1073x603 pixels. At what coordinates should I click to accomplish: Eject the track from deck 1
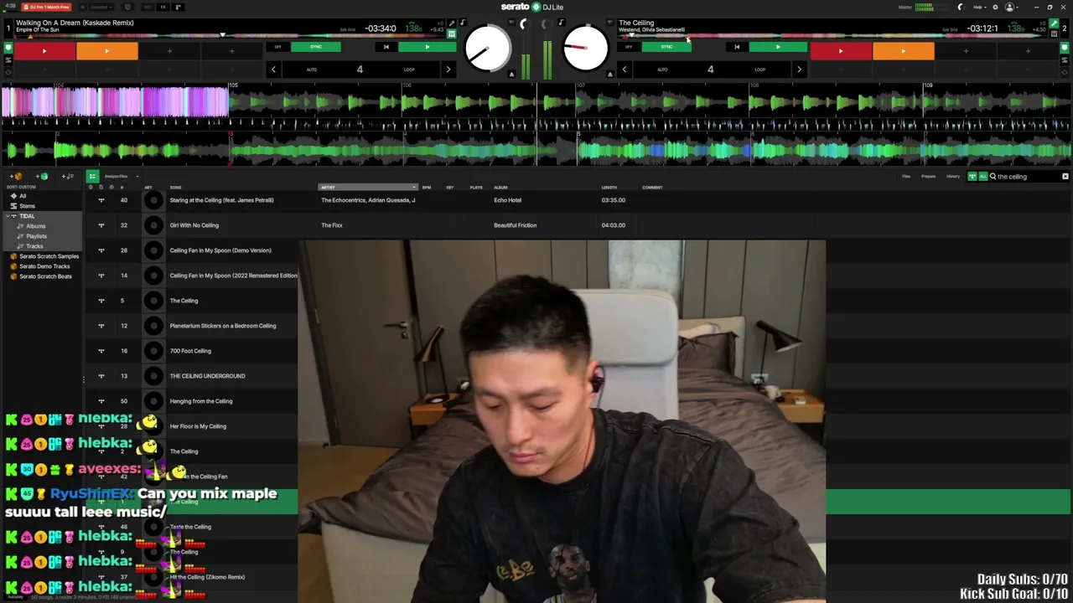click(512, 74)
